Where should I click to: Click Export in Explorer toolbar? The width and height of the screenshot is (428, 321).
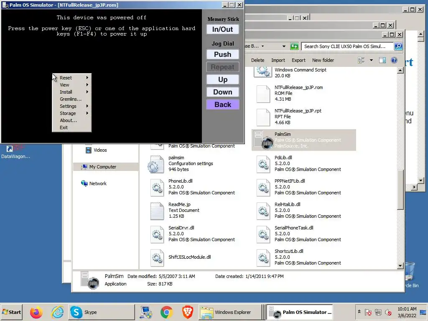[298, 60]
